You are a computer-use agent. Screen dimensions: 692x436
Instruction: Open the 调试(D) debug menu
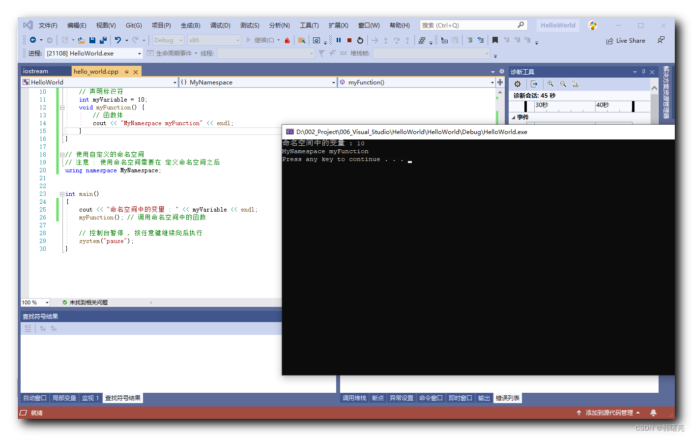[x=220, y=26]
